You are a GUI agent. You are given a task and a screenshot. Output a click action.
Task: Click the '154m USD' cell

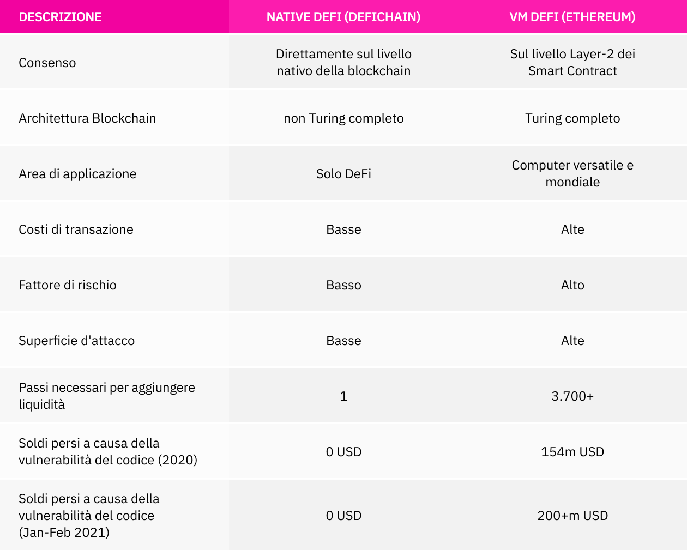point(572,452)
